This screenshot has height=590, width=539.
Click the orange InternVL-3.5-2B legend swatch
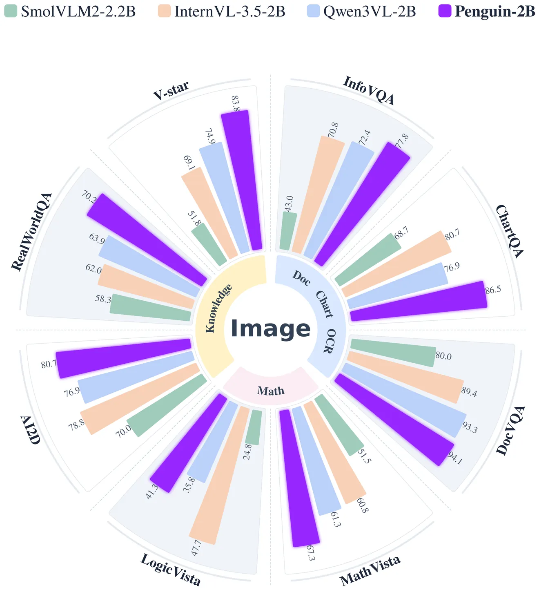click(x=164, y=11)
